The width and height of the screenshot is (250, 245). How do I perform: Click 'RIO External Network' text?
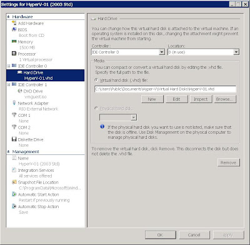pyautogui.click(x=38, y=109)
